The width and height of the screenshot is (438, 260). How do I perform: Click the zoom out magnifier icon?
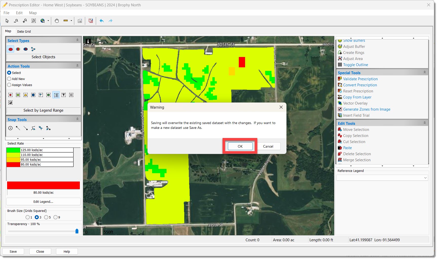click(16, 21)
